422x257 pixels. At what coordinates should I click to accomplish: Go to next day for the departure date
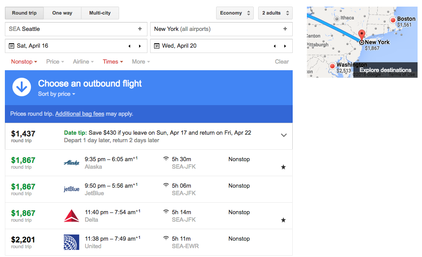pyautogui.click(x=140, y=46)
